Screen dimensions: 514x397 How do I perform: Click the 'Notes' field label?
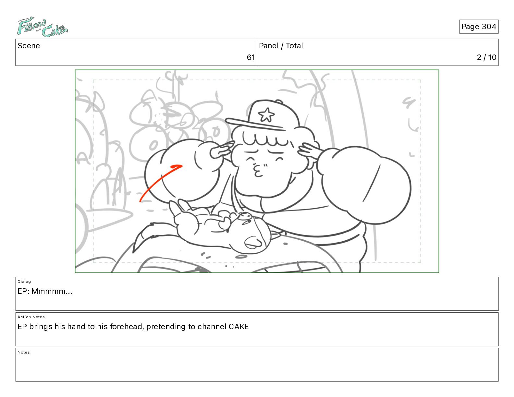tap(24, 352)
